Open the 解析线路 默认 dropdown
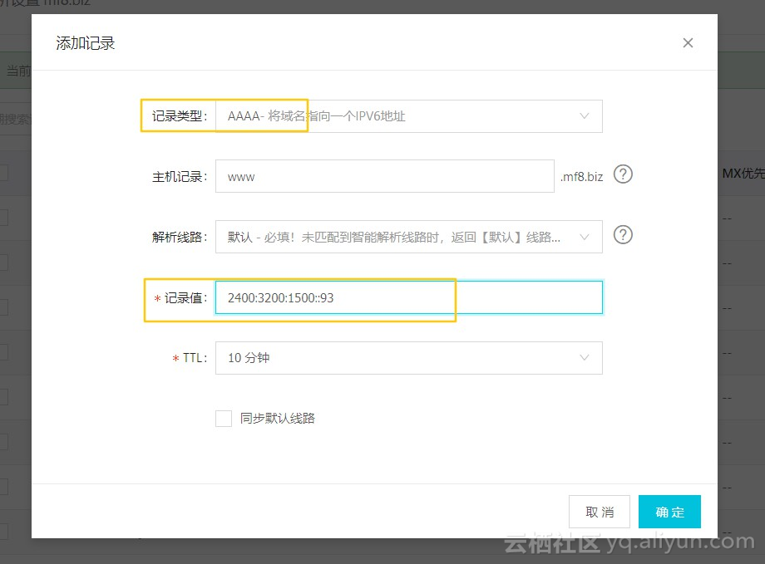Viewport: 765px width, 564px height. tap(409, 237)
